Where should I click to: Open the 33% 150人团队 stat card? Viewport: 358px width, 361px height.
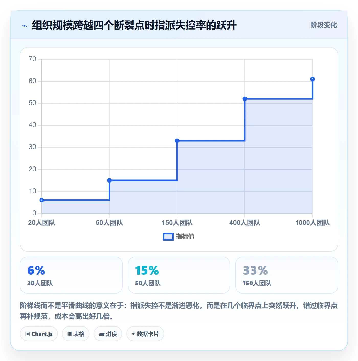[287, 275]
